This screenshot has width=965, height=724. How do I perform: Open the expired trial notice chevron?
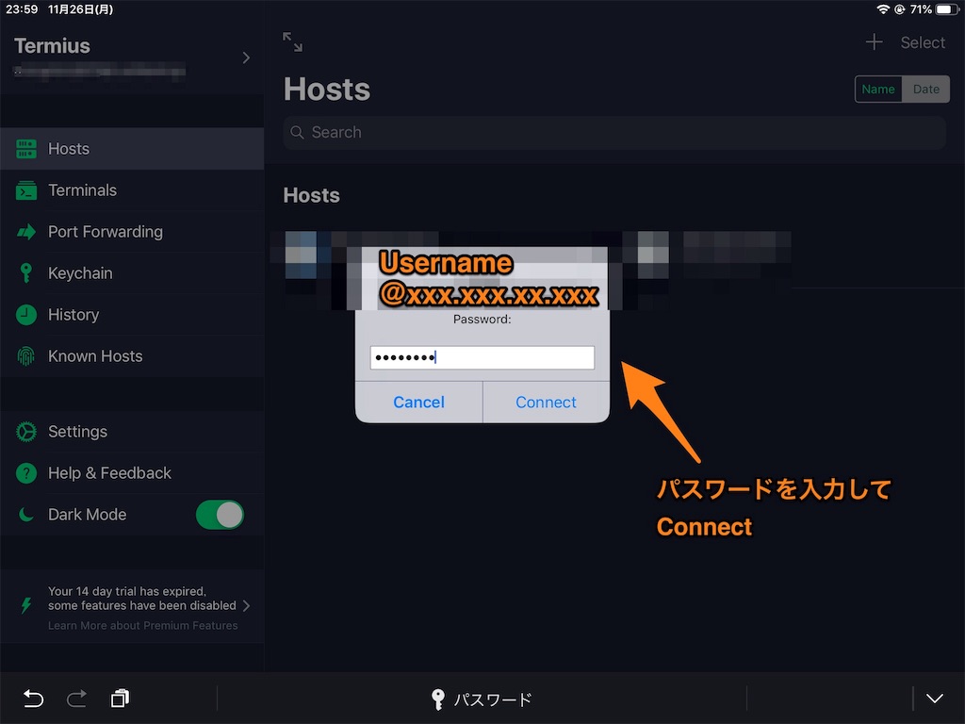[x=246, y=605]
